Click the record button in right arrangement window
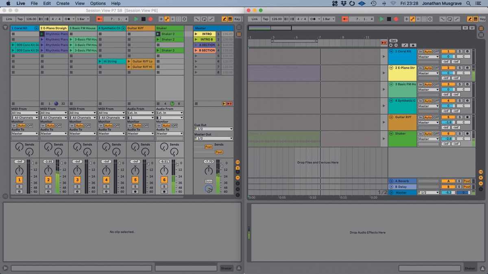488x274 pixels. click(x=396, y=19)
